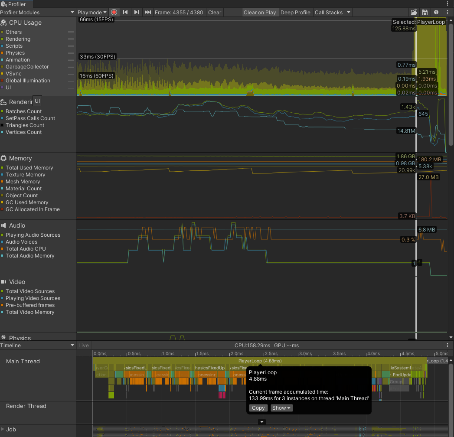
Task: Open the Playmode target dropdown
Action: point(92,13)
